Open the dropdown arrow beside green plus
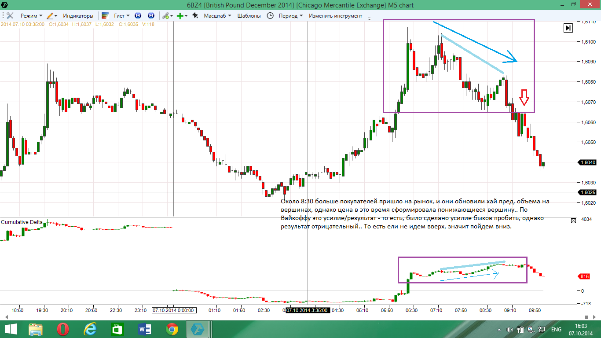The height and width of the screenshot is (338, 601). click(x=186, y=16)
